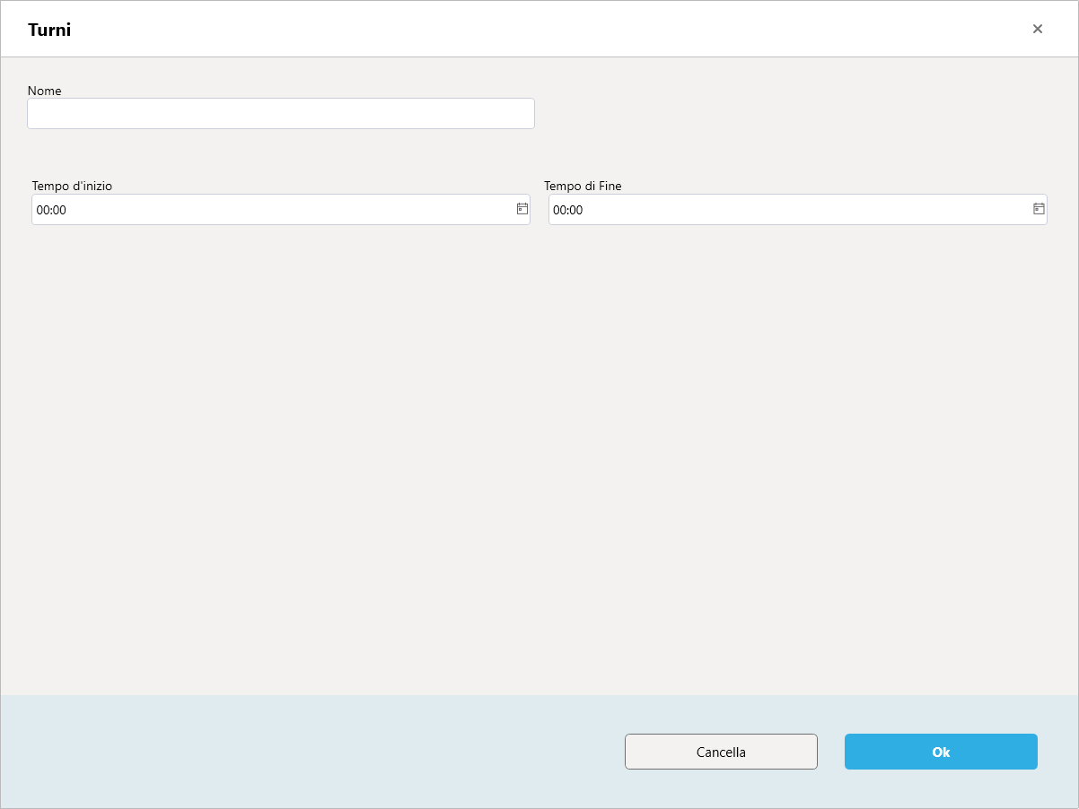
Task: Select the Tempo di Fine time field
Action: pyautogui.click(x=798, y=210)
